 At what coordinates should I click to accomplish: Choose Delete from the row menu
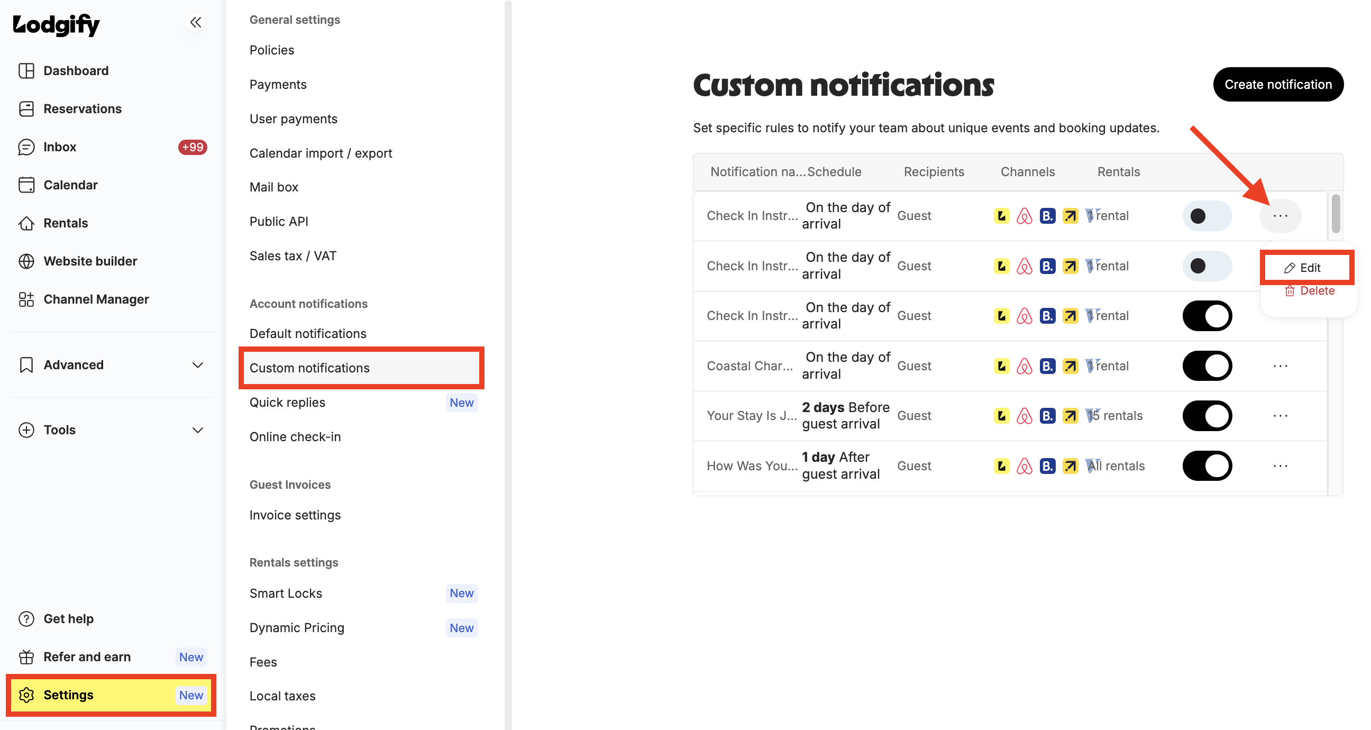[x=1309, y=291]
